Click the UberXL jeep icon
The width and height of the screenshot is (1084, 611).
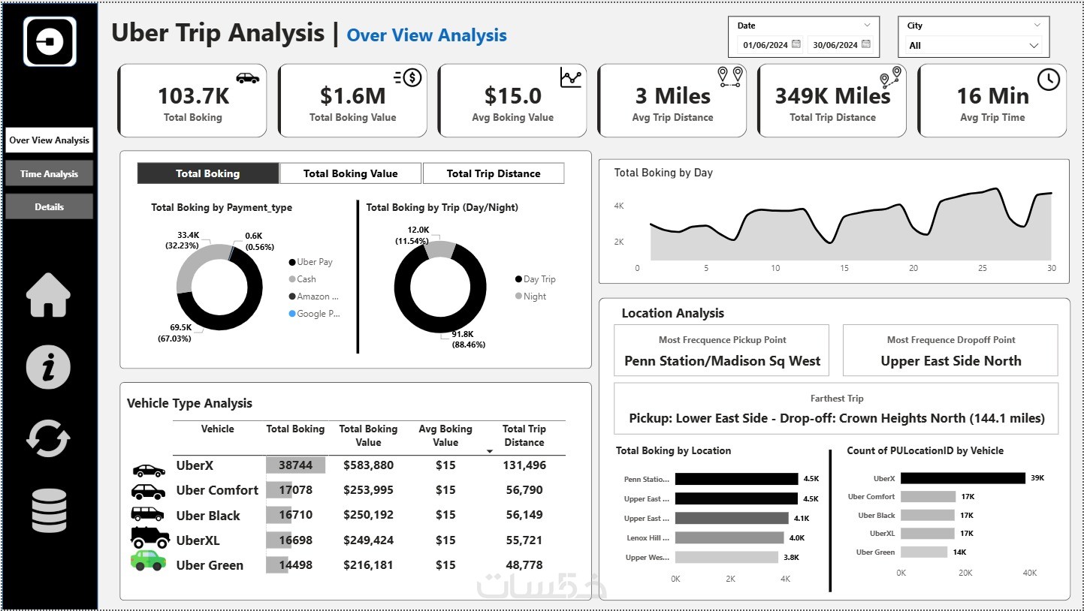[x=149, y=537]
